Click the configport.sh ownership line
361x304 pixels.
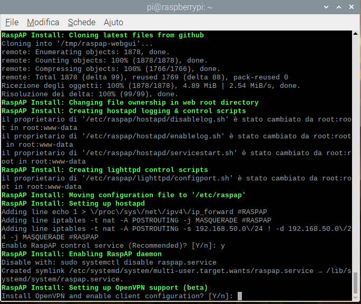pyautogui.click(x=177, y=183)
